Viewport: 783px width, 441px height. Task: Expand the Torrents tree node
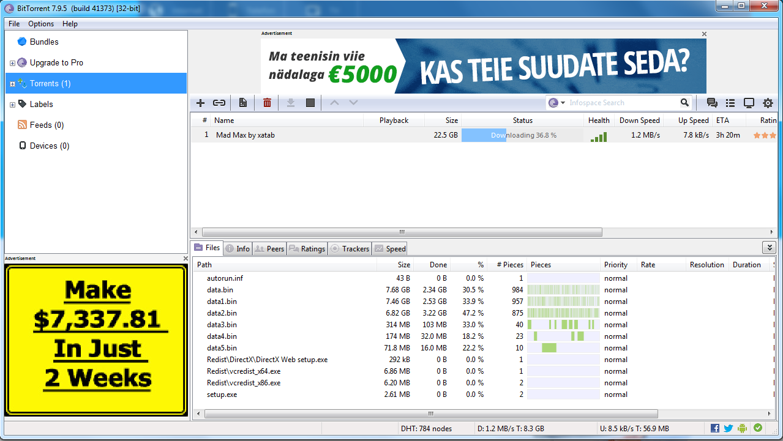[x=12, y=84]
